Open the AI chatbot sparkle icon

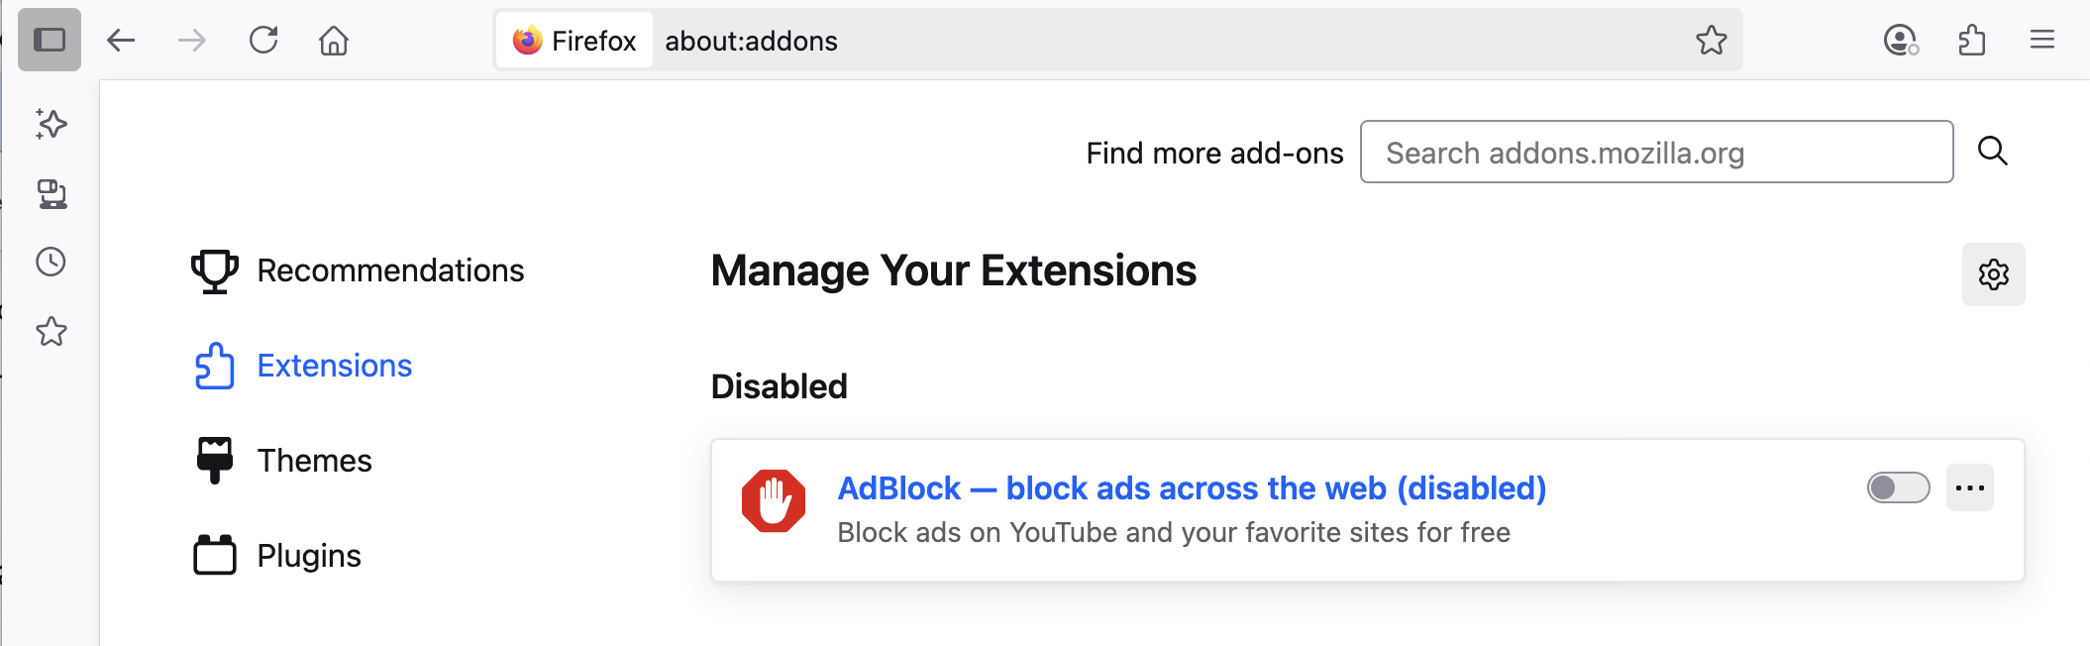point(50,125)
